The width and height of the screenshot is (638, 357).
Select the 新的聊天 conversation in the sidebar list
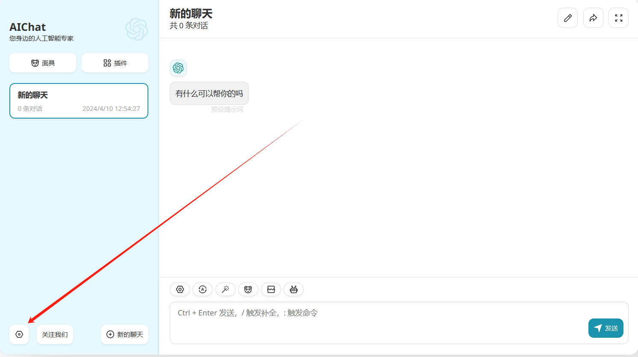79,101
